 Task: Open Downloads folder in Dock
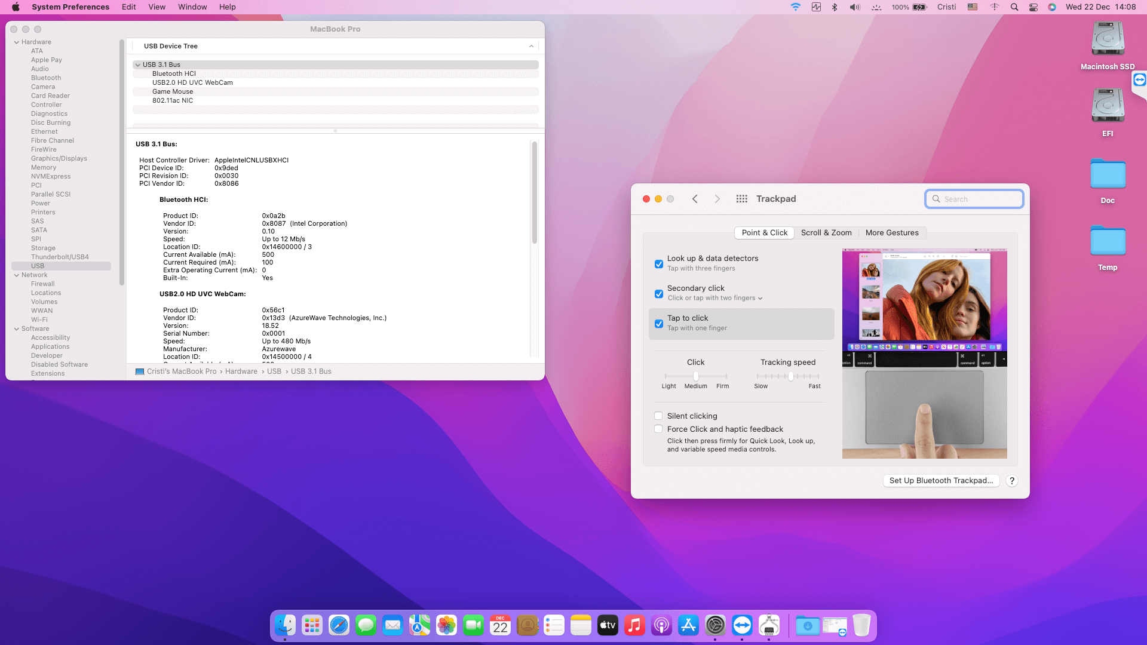pyautogui.click(x=808, y=625)
